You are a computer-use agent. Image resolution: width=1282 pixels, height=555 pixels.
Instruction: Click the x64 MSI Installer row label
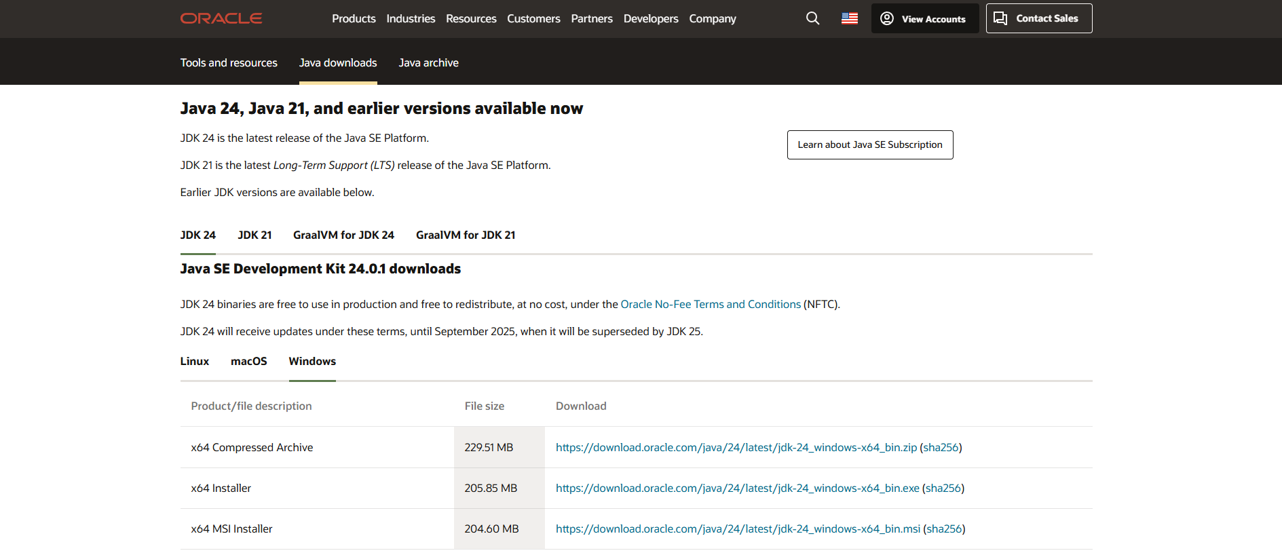click(x=231, y=529)
